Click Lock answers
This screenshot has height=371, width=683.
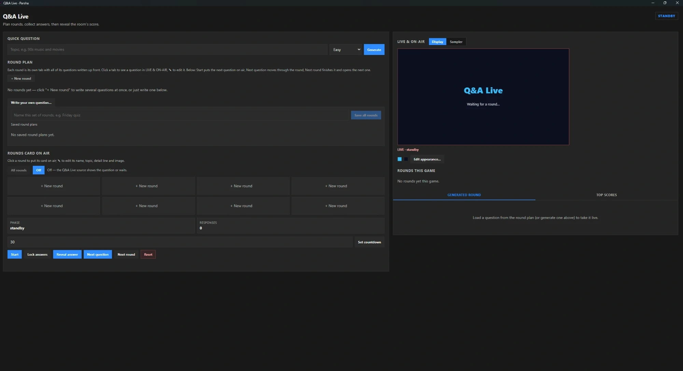pos(38,254)
